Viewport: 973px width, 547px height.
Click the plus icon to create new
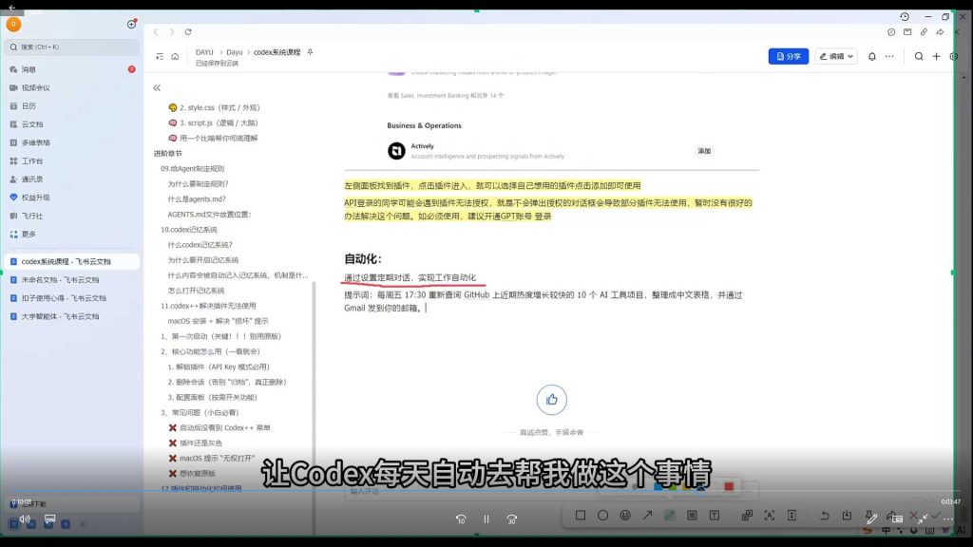936,56
